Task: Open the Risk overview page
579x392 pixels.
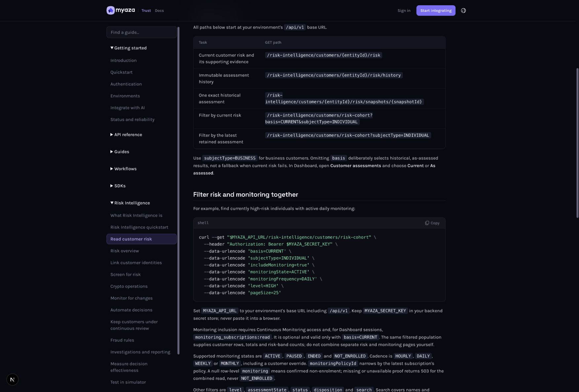Action: click(125, 251)
